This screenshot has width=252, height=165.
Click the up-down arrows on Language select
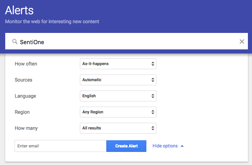pos(153,96)
